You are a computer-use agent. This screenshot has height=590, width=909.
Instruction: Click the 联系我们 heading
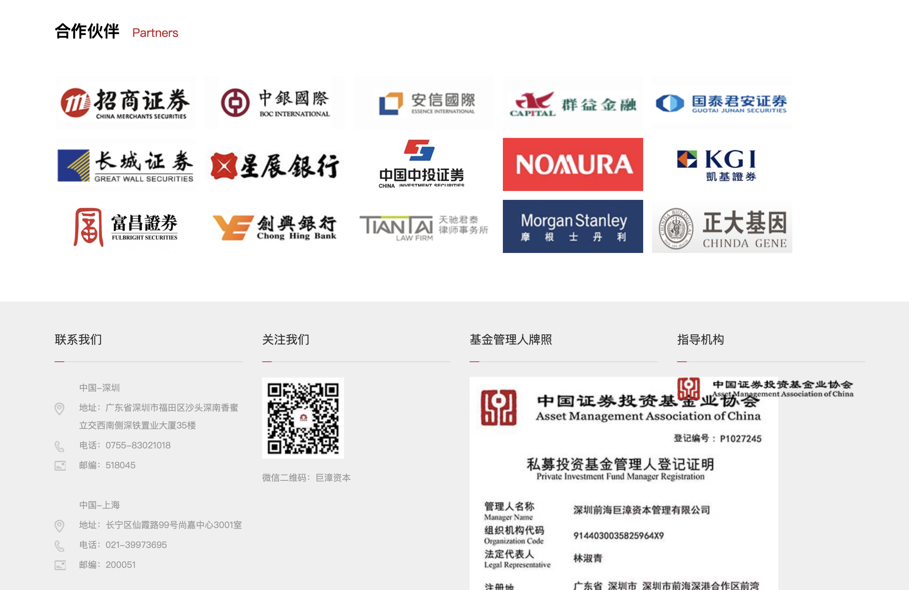pyautogui.click(x=78, y=339)
